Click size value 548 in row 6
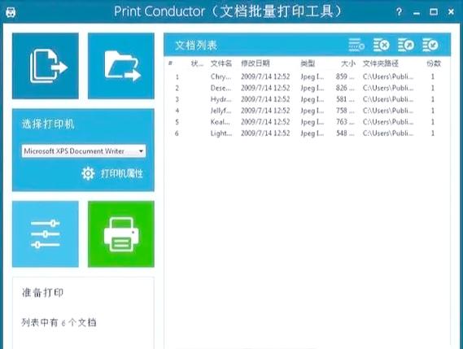This screenshot has width=463, height=349. pos(345,133)
